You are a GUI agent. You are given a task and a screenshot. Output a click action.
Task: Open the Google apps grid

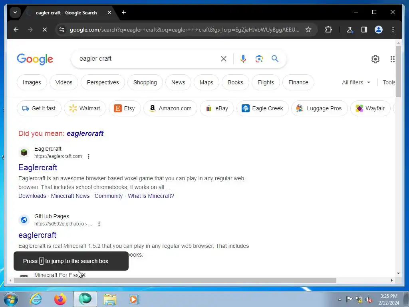392,59
